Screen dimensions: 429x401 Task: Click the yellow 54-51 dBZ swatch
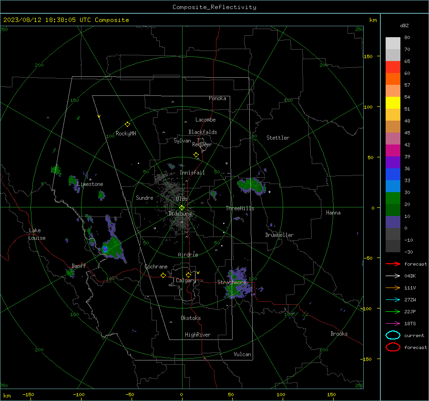[393, 103]
